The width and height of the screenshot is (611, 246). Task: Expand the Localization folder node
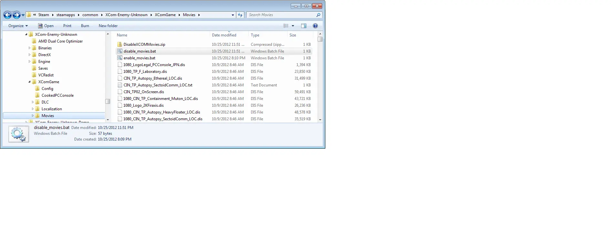click(x=33, y=109)
